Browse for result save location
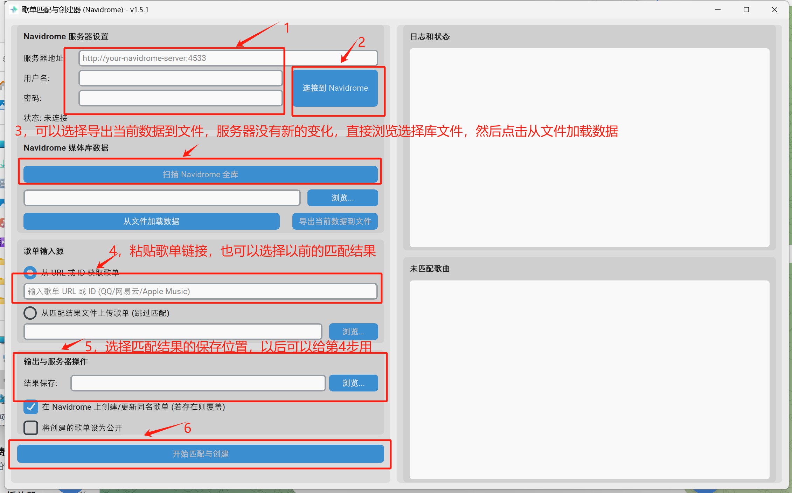792x493 pixels. 353,383
